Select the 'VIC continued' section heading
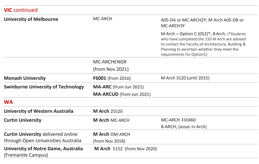This screenshot has width=259, height=164. pos(21,10)
